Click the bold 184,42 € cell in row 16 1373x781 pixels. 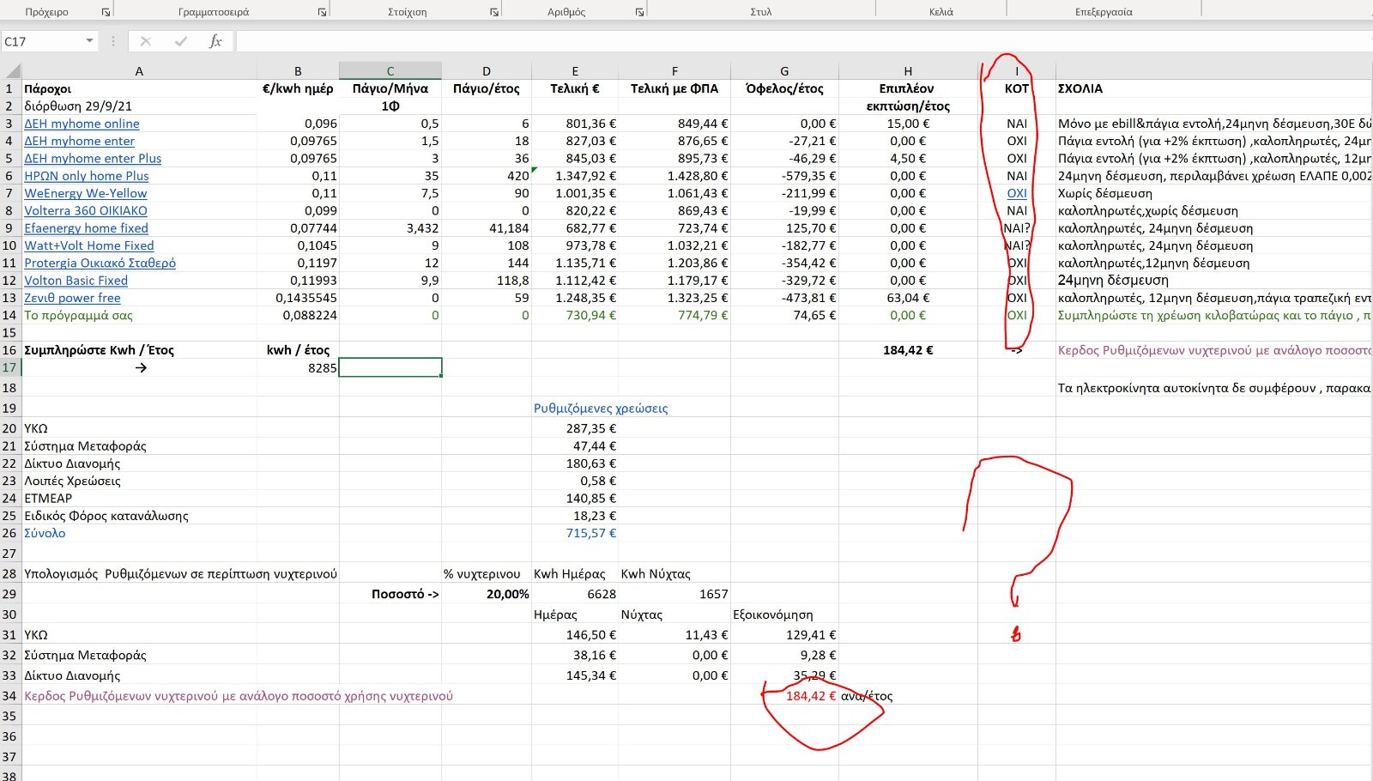[x=908, y=350]
